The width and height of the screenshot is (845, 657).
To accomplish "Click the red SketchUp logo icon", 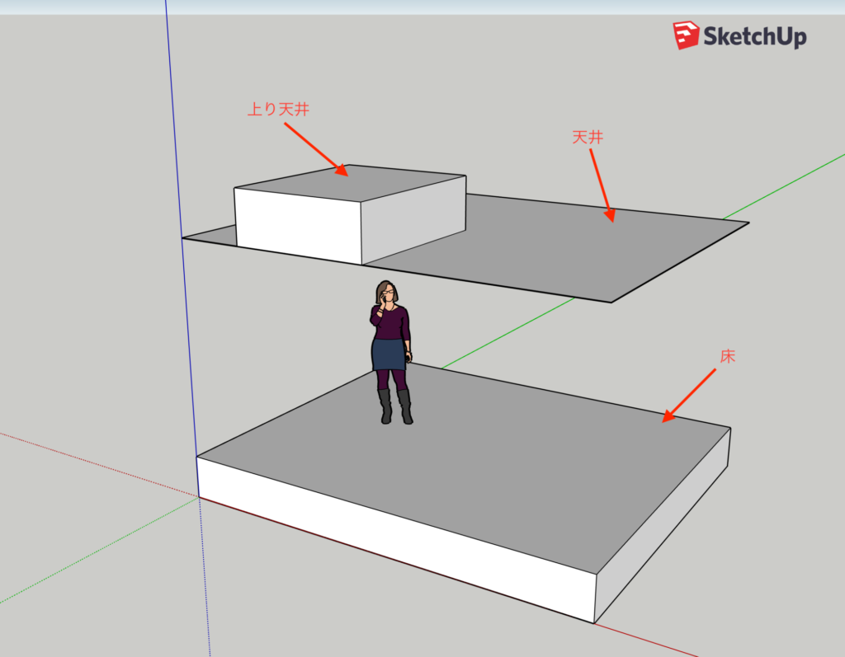I will (x=687, y=35).
